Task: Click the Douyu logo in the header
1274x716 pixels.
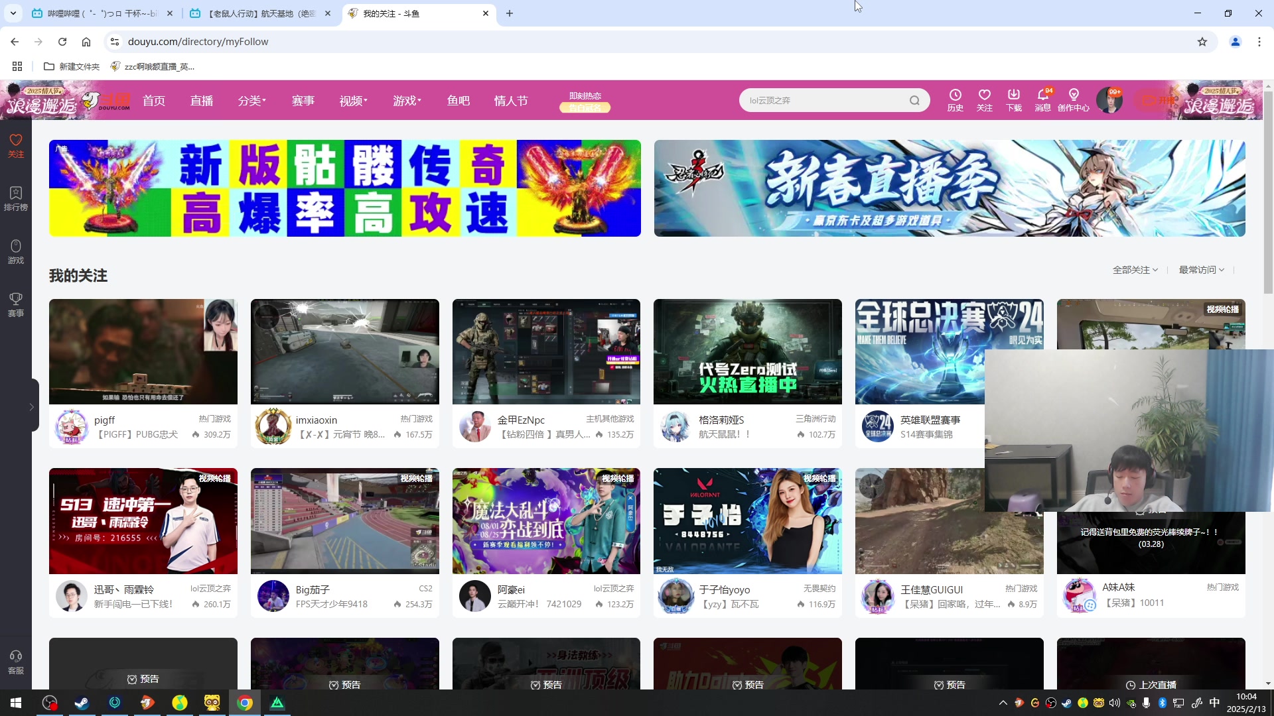Action: click(x=106, y=101)
